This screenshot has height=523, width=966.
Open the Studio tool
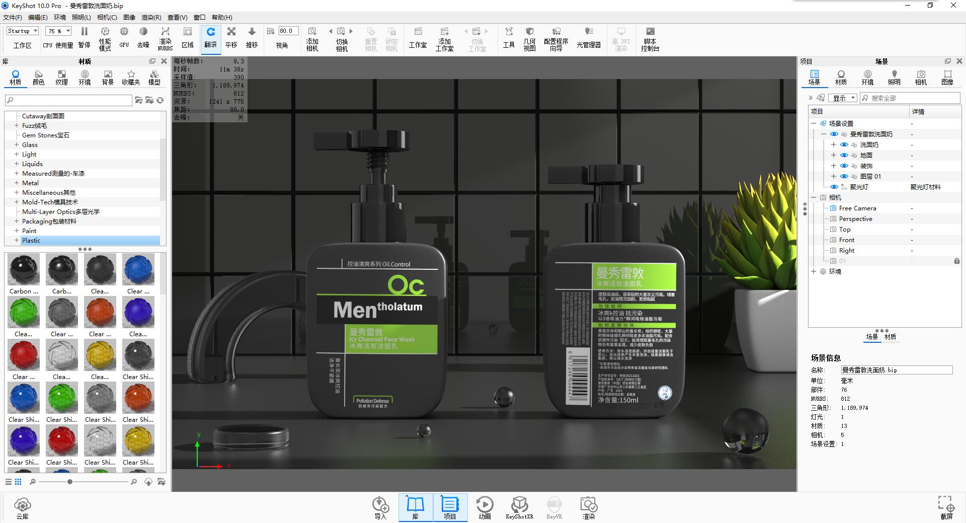pos(418,38)
